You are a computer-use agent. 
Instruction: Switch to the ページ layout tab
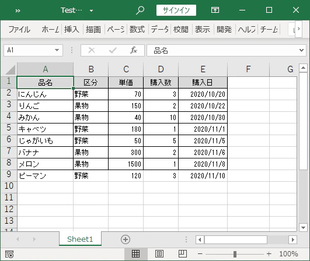point(116,30)
